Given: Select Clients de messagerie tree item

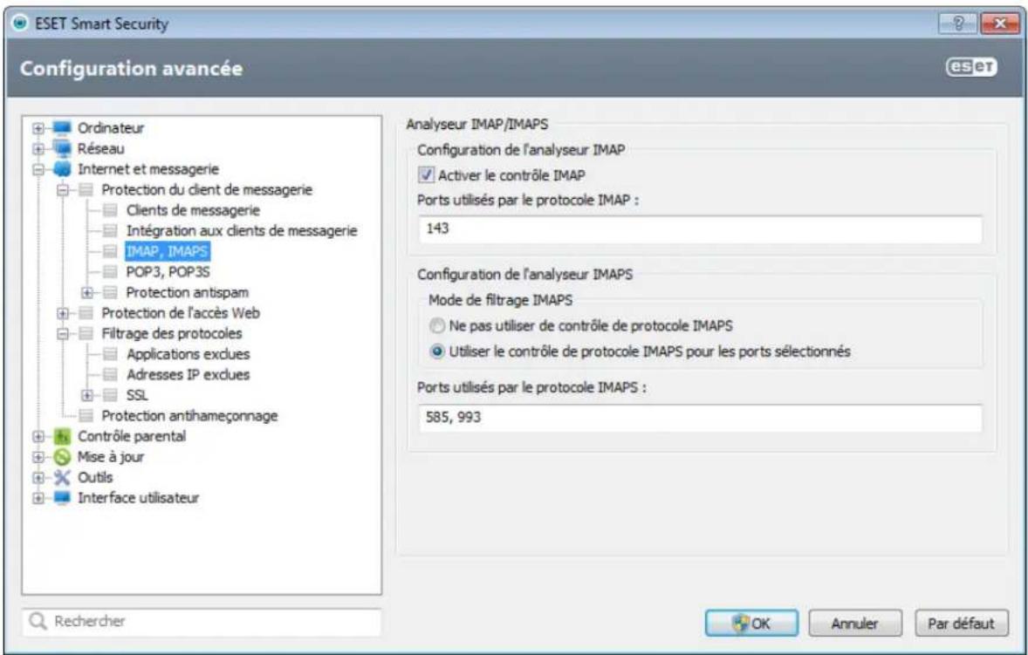Looking at the screenshot, I should [x=193, y=210].
